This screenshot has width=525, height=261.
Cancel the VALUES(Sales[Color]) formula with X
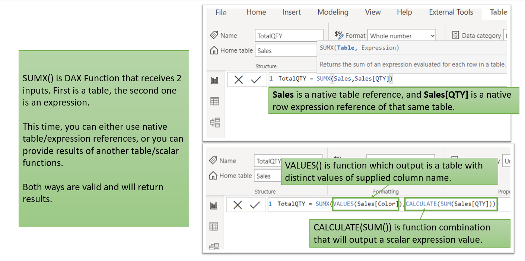[x=238, y=205]
